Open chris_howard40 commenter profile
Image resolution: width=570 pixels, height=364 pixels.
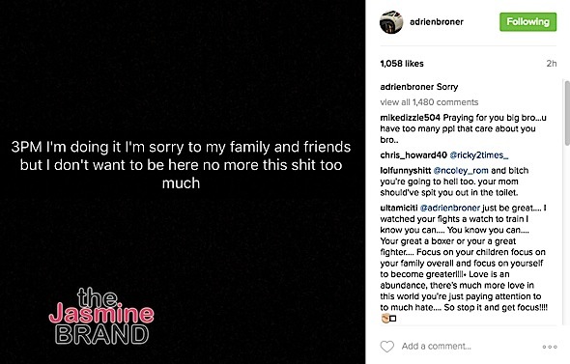413,155
